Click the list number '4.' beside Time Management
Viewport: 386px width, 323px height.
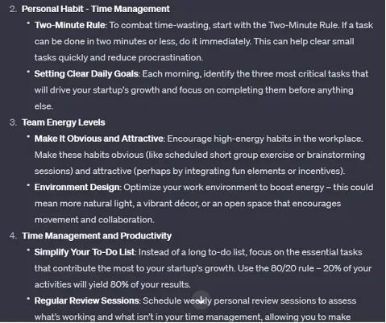click(13, 236)
